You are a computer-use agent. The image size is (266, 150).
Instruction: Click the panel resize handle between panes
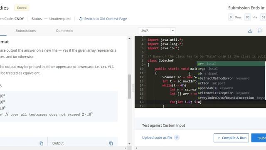pos(133,88)
